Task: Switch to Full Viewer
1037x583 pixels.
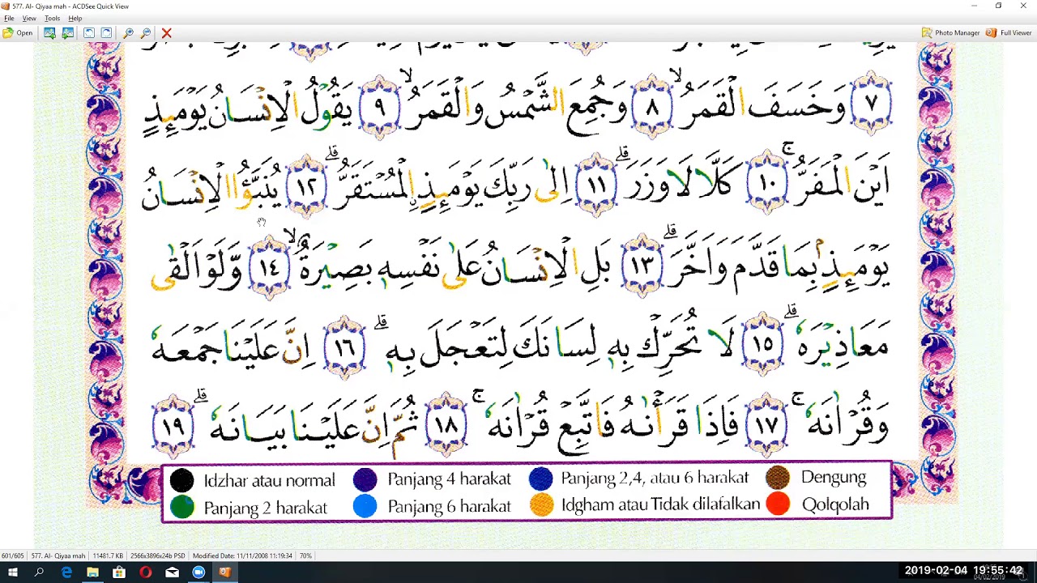Action: click(1009, 33)
